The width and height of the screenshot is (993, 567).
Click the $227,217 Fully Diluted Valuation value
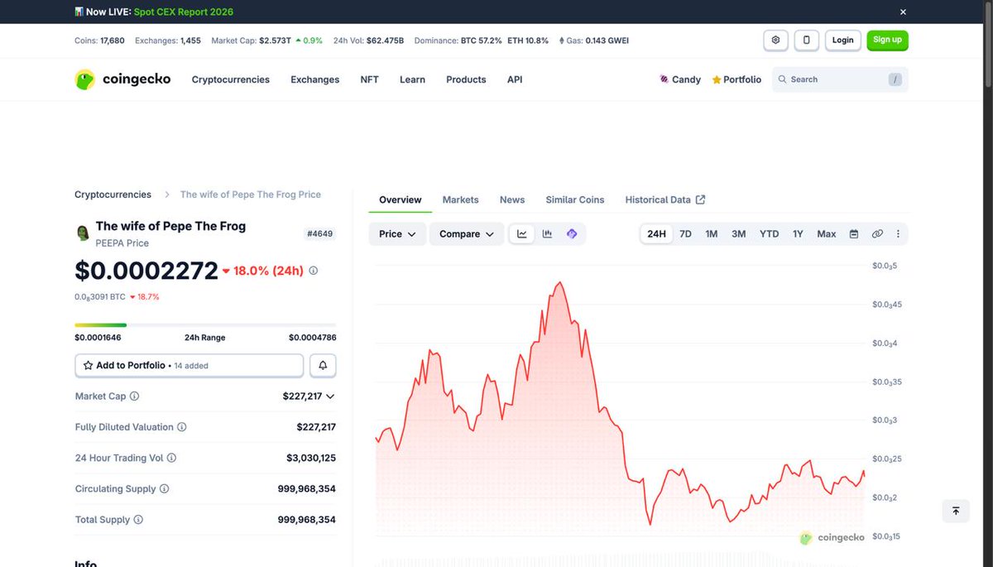coord(316,427)
